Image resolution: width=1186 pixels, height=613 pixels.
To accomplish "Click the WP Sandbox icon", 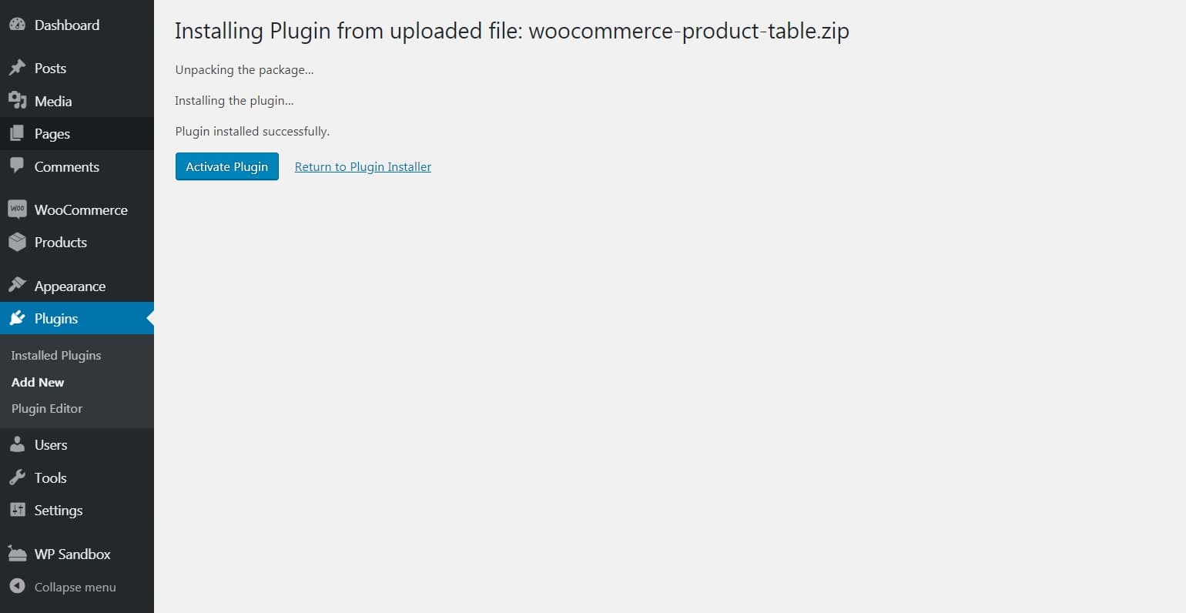I will [x=17, y=554].
